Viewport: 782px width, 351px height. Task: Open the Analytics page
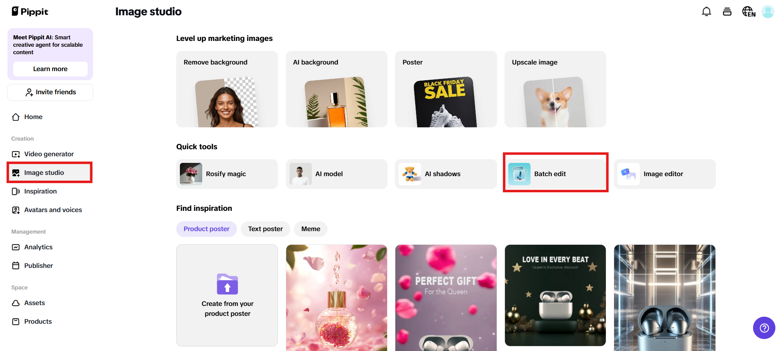38,247
